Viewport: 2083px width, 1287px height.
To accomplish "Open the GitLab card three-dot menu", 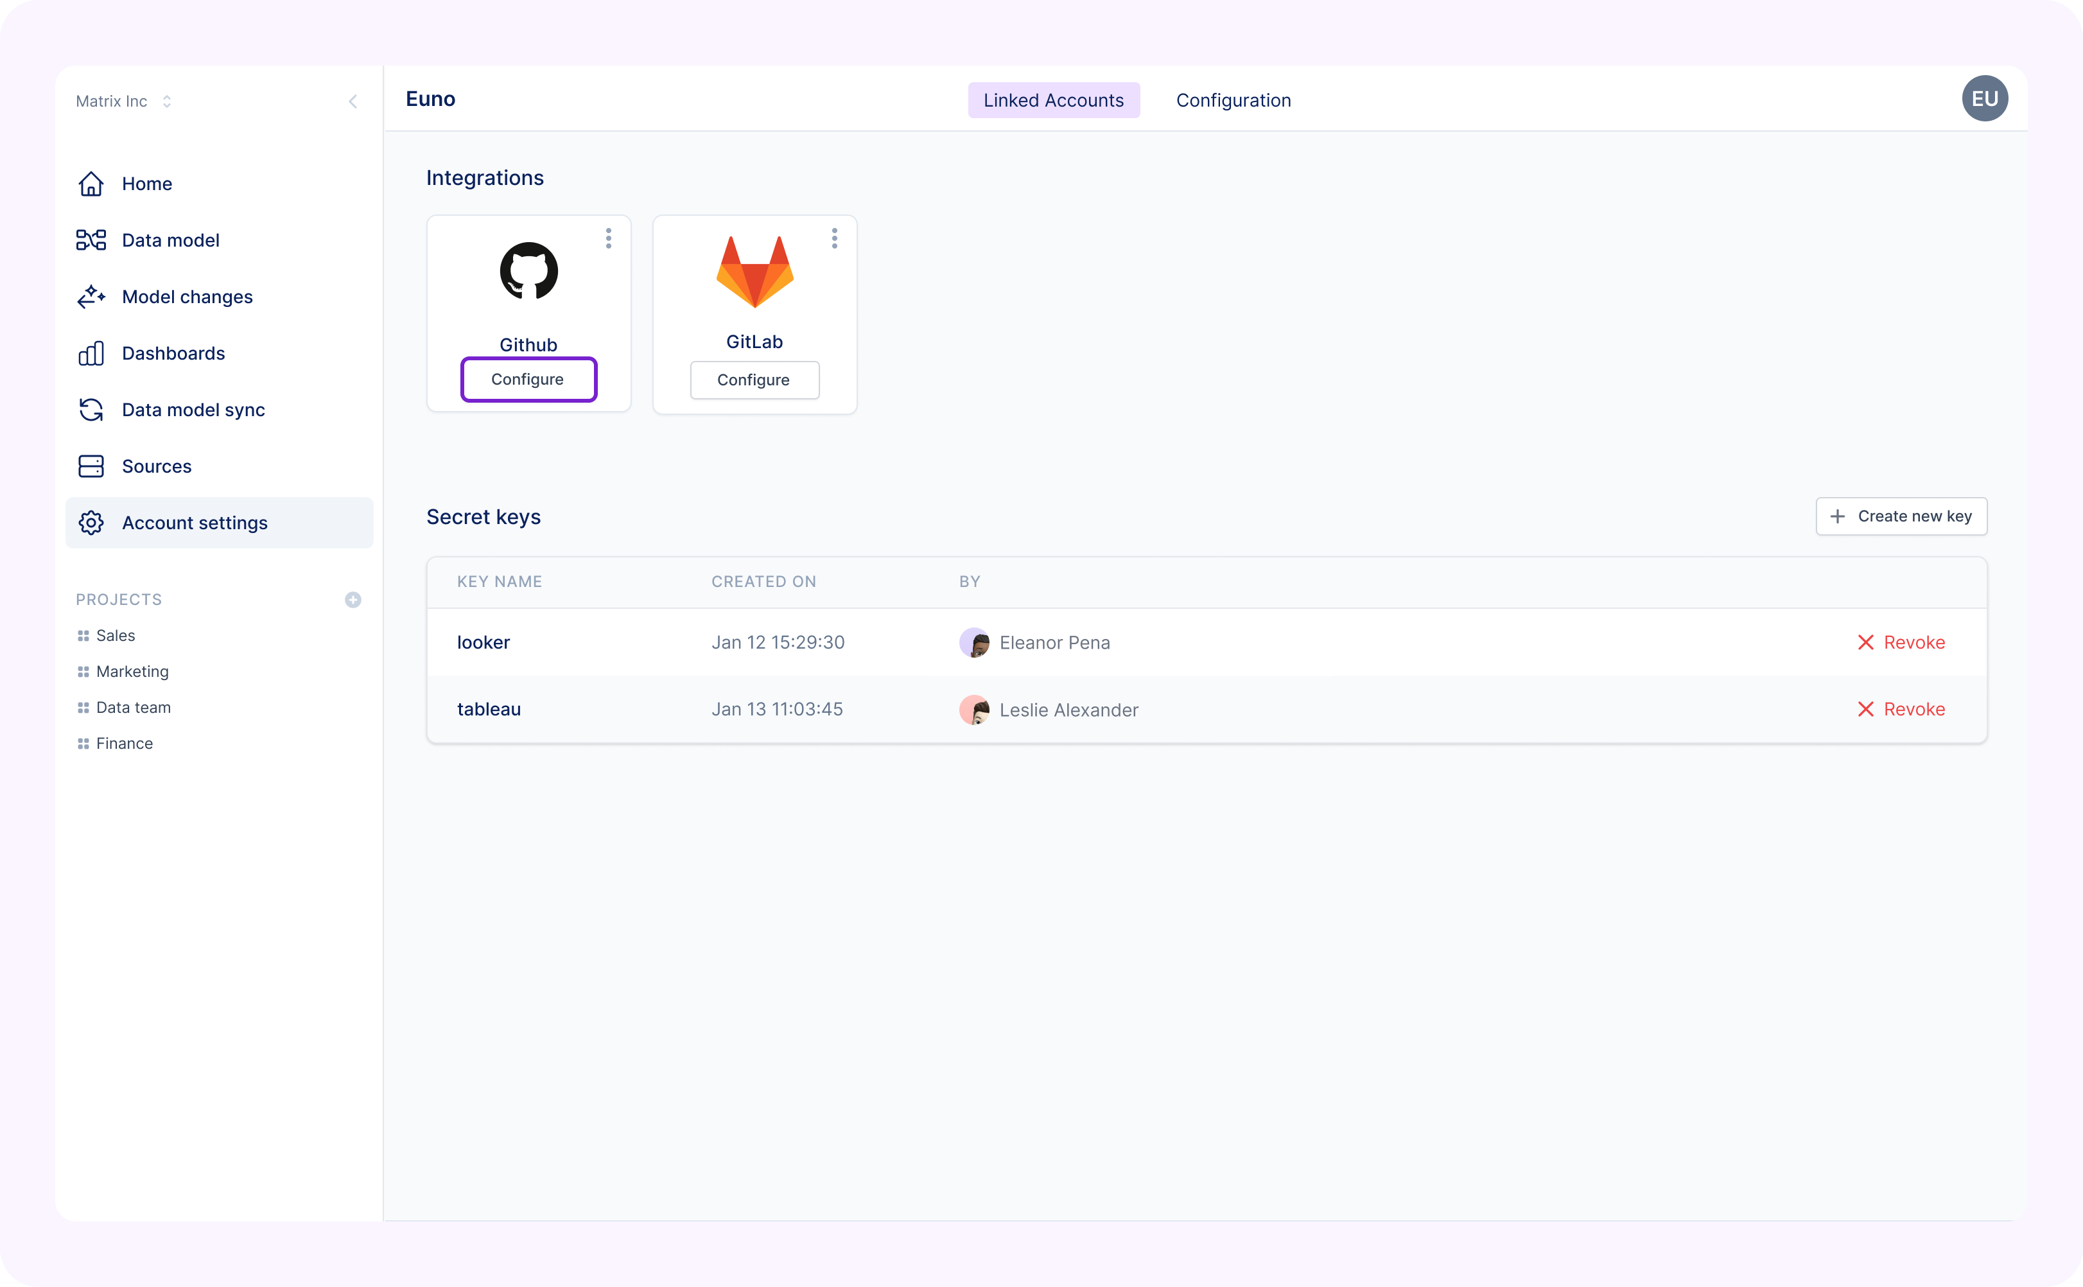I will (x=835, y=238).
